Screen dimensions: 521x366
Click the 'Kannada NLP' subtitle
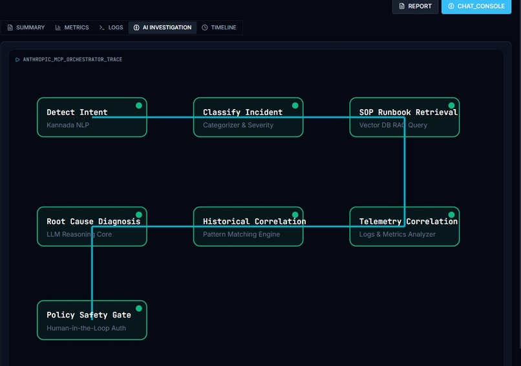(x=68, y=125)
